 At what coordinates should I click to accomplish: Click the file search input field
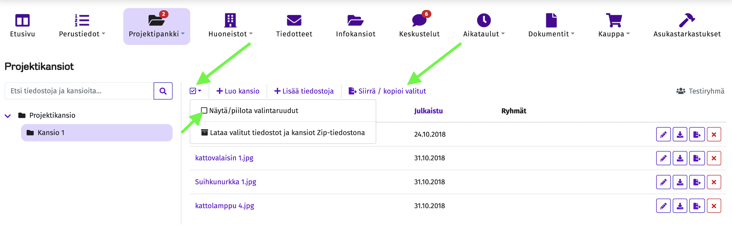pos(79,91)
